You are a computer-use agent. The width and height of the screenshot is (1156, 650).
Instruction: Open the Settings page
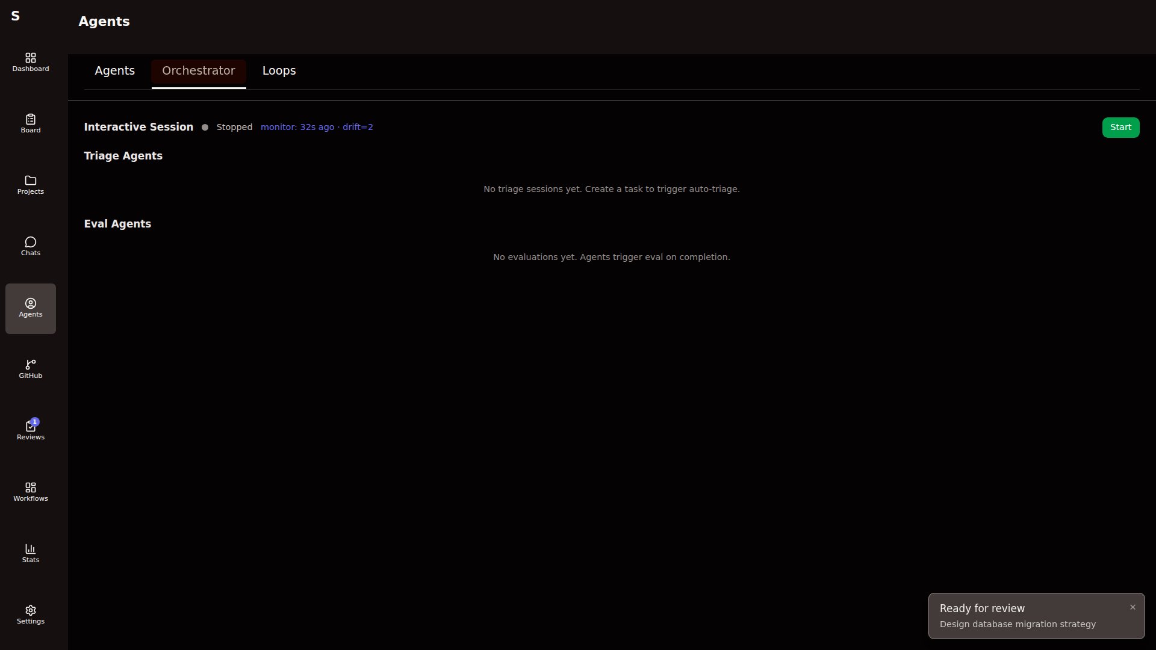30,614
